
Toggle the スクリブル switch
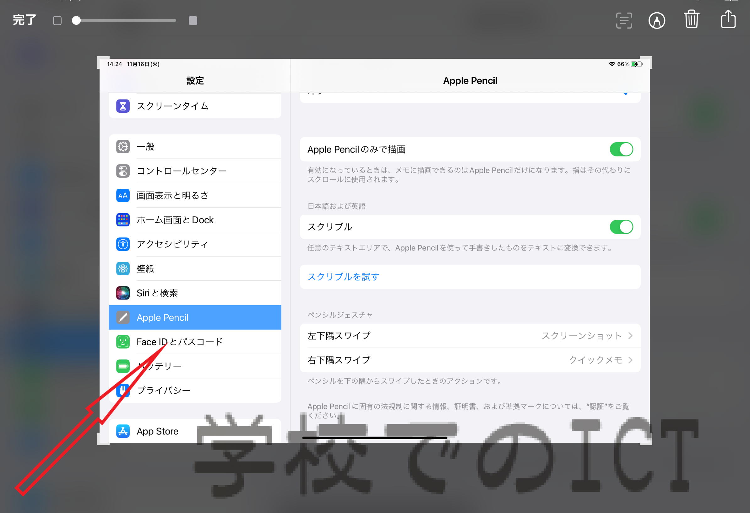click(621, 227)
